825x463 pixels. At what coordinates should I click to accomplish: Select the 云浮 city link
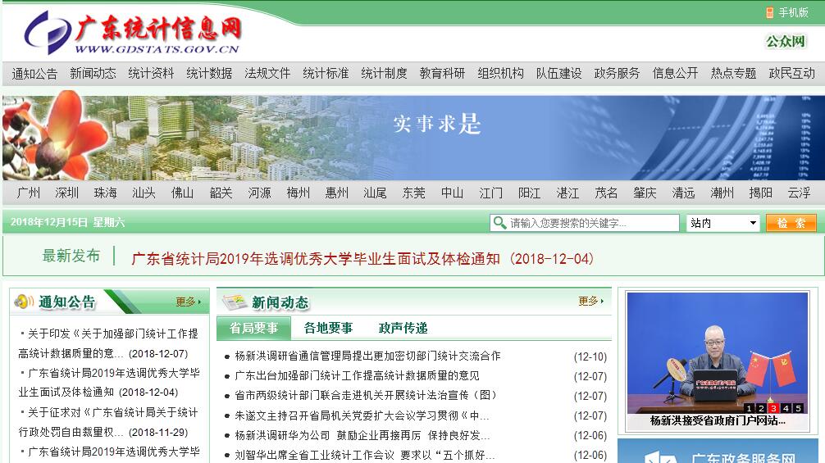point(800,193)
